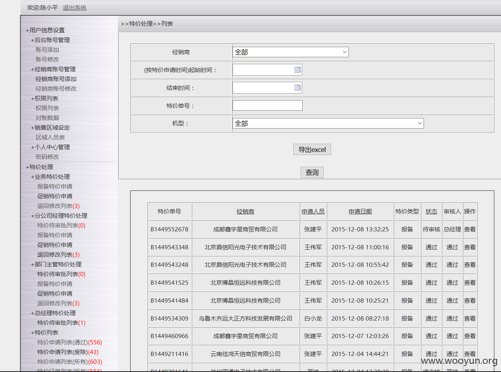The width and height of the screenshot is (501, 372).
Task: Sort the table by 申请人员 header
Action: click(x=313, y=212)
